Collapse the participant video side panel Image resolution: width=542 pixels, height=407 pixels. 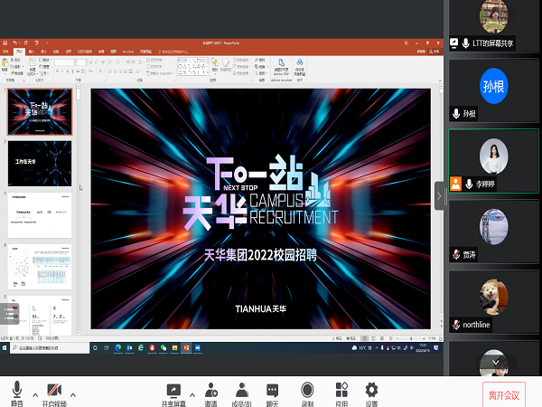click(440, 194)
